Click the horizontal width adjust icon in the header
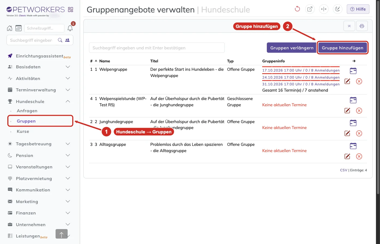The width and height of the screenshot is (380, 244). pos(324,9)
